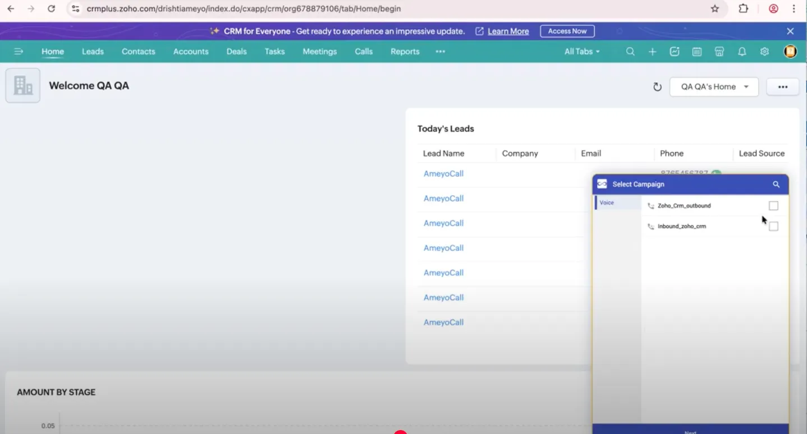Open the last AmeyoCall lead link
Viewport: 807px width, 434px height.
(443, 322)
